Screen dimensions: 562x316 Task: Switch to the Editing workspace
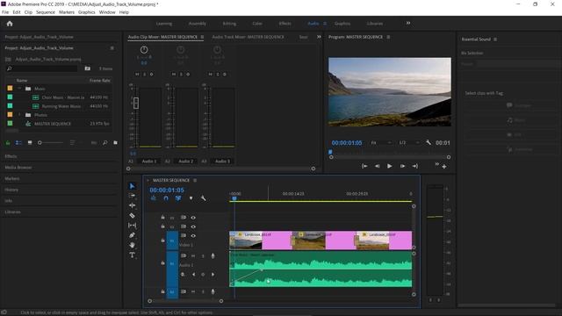click(x=229, y=24)
